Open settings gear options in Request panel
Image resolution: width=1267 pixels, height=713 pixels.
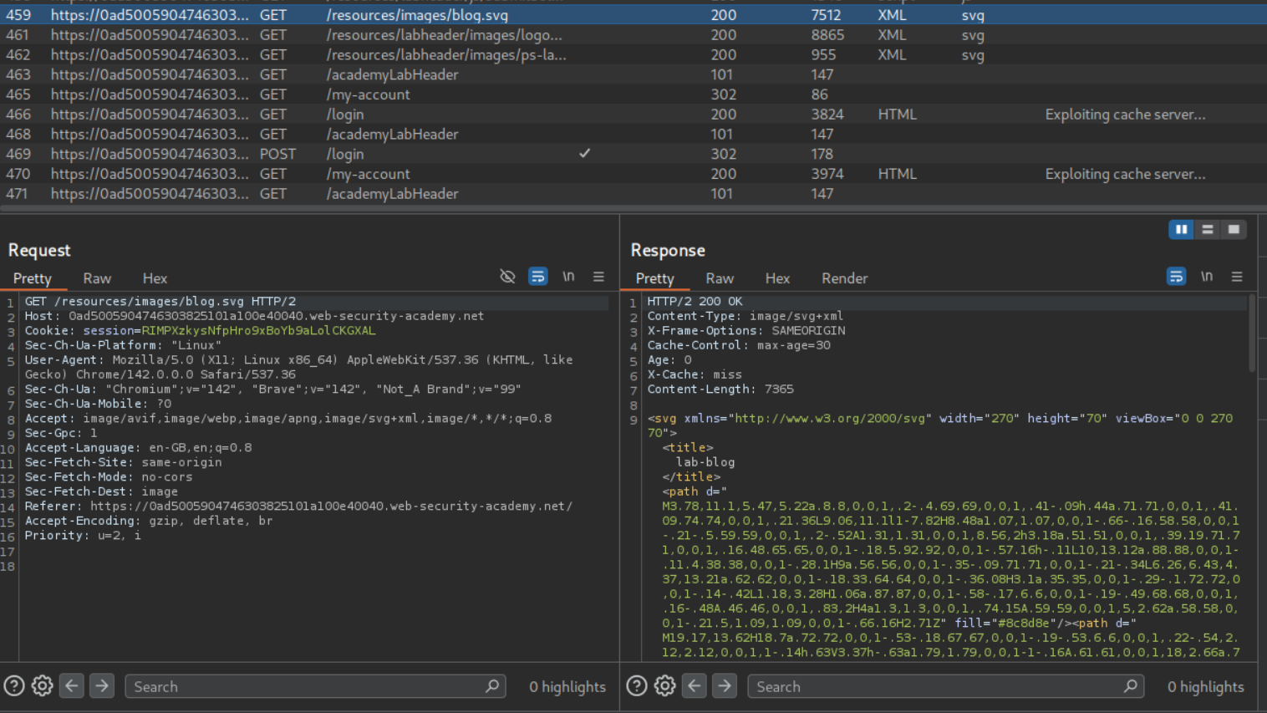(x=43, y=686)
